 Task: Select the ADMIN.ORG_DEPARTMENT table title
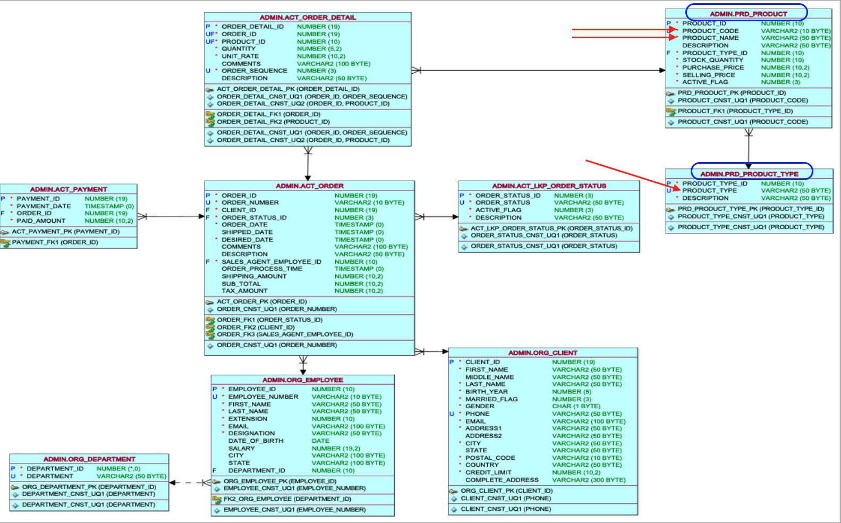pos(89,459)
